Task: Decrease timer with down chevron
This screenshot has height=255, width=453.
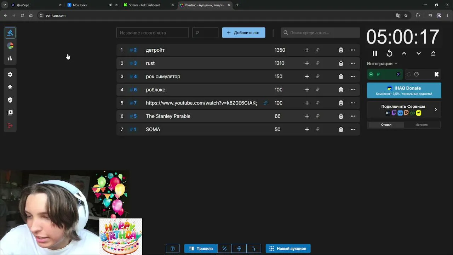Action: point(419,53)
